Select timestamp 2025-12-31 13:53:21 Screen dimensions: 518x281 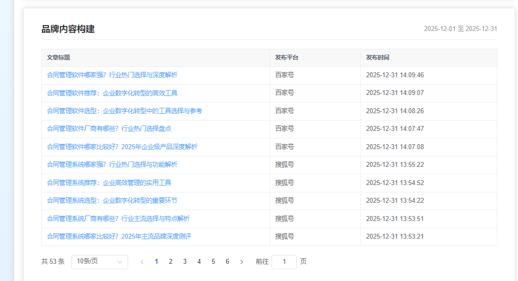395,237
